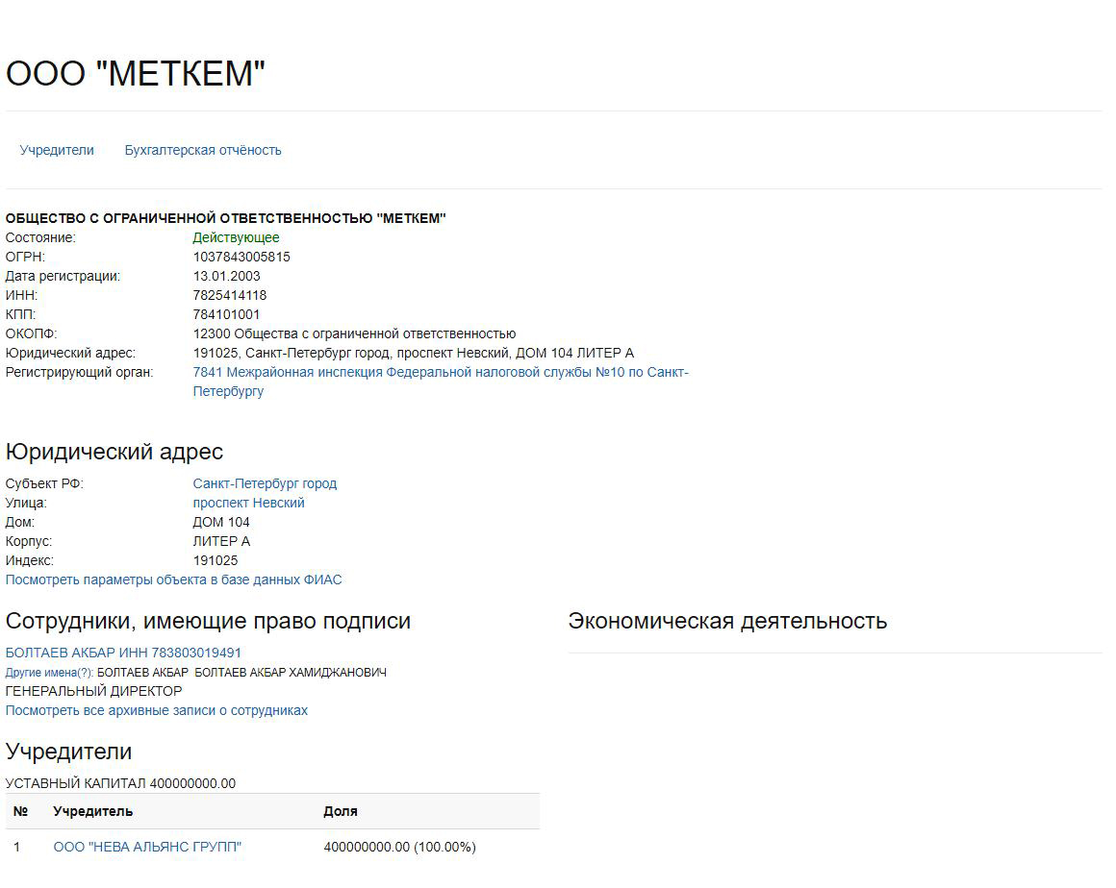1116x888 pixels.
Task: Click the Другие имена(?) hint link
Action: tap(49, 673)
